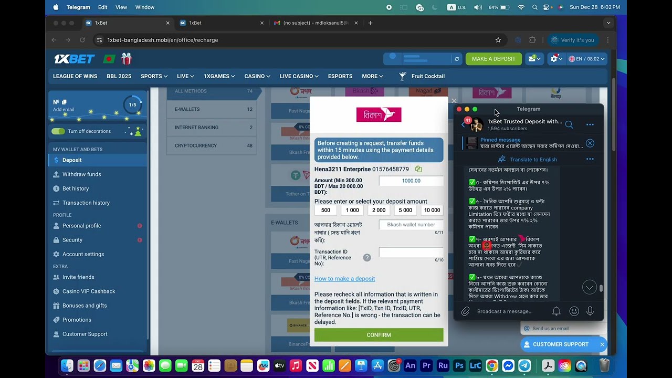Open ESPORTS section

[340, 76]
